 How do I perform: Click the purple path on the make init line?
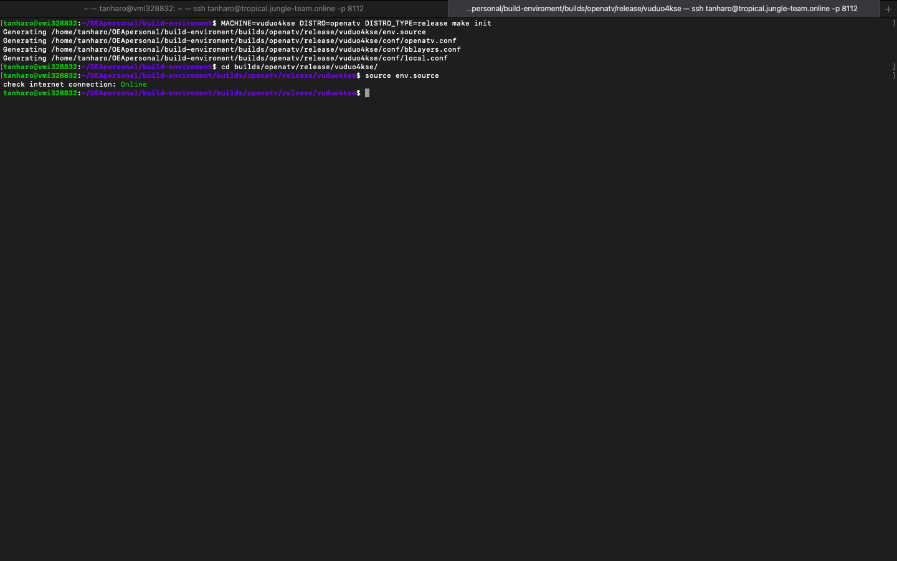tap(147, 23)
